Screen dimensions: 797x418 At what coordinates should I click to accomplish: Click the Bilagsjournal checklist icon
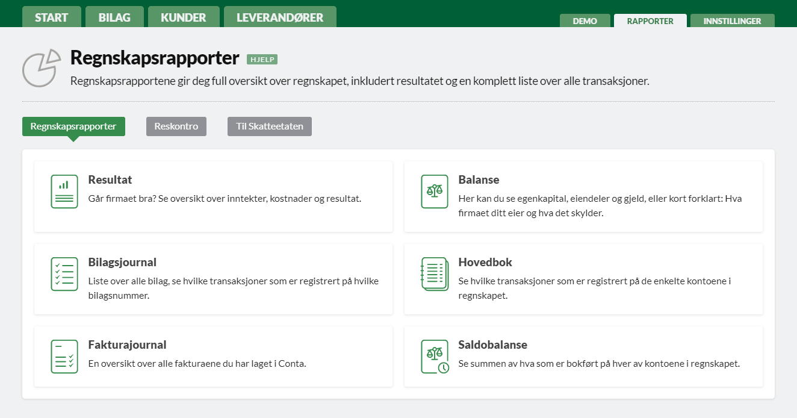[64, 274]
